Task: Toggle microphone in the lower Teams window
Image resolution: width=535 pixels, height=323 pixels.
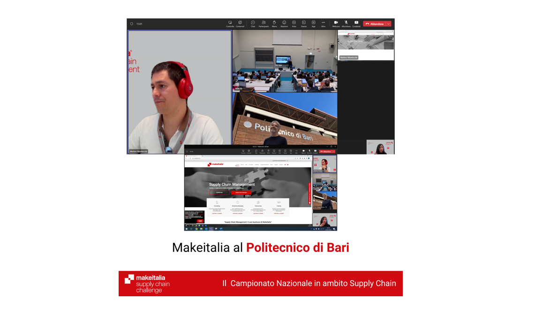Action: pos(309,151)
